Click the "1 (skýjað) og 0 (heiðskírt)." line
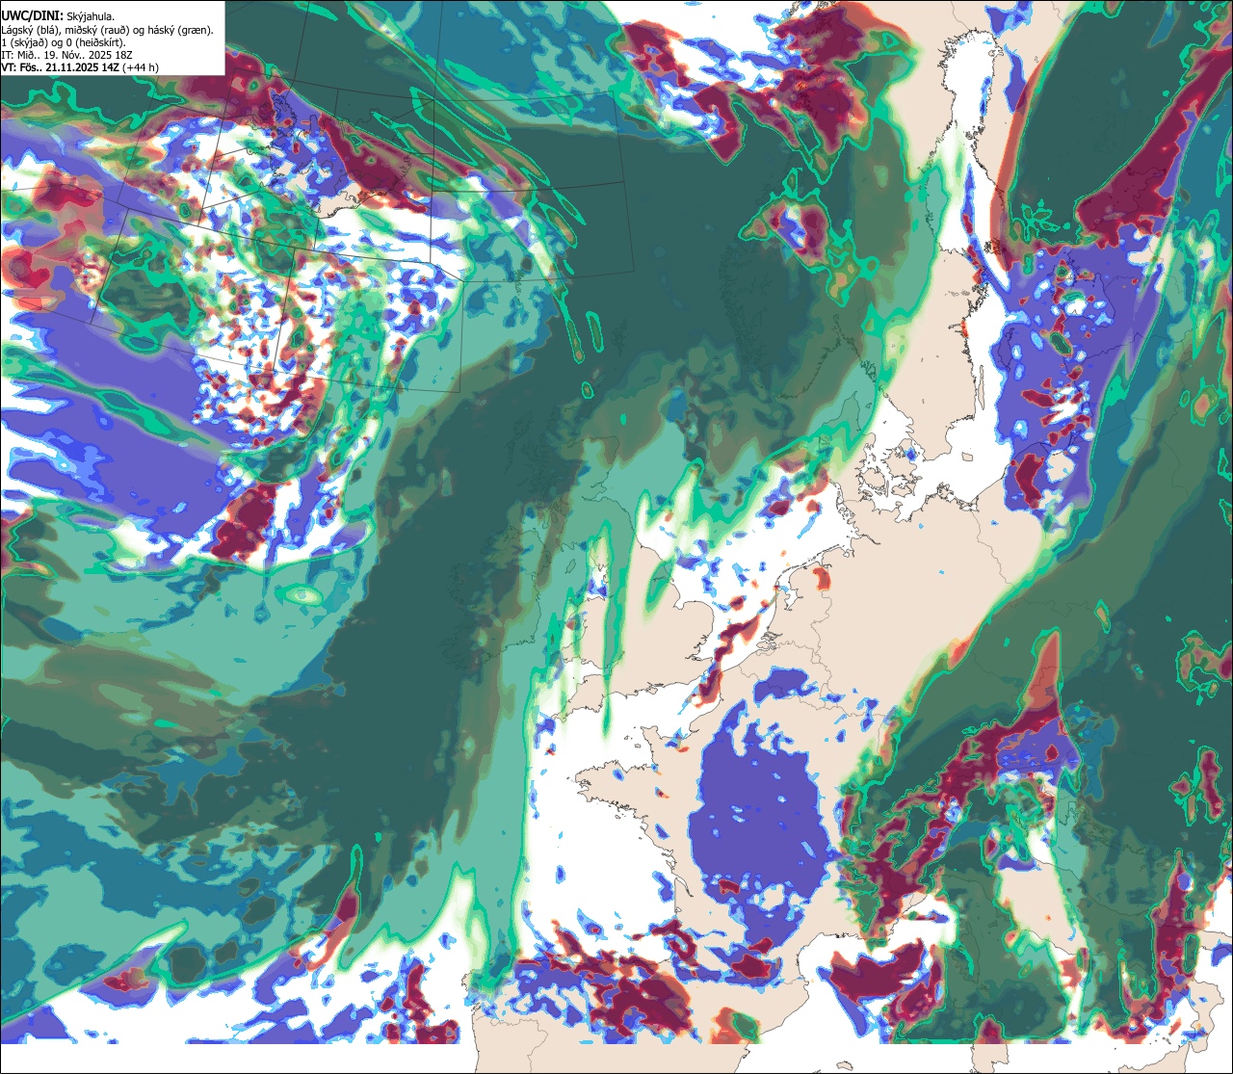 coord(64,41)
